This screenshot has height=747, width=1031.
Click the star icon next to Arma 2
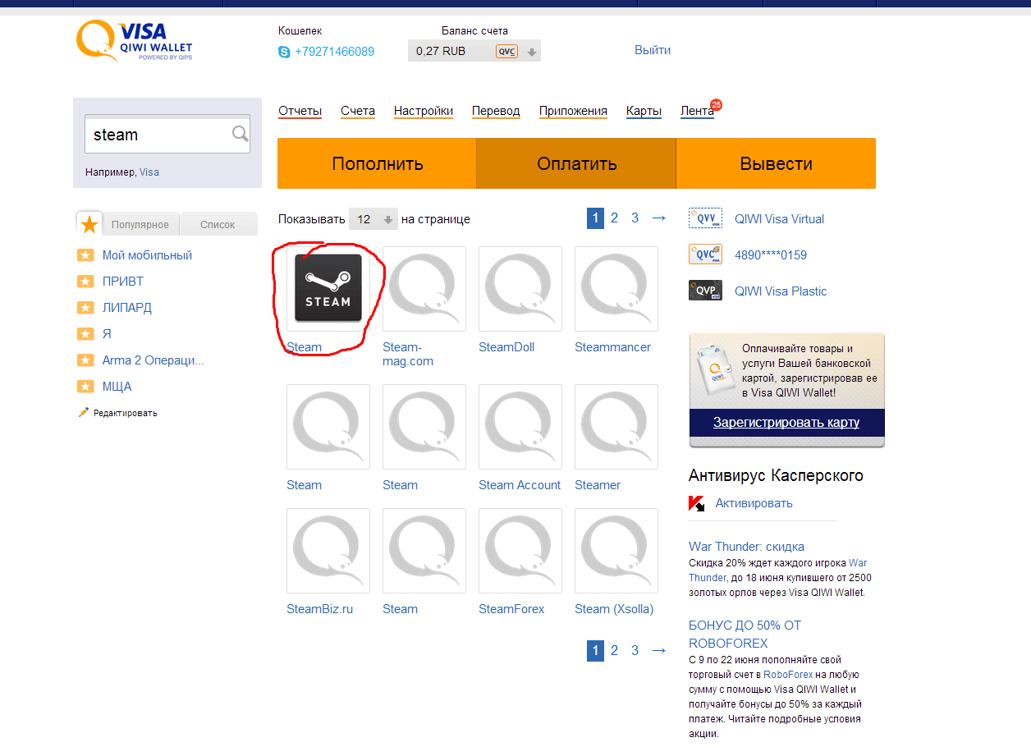pos(85,360)
